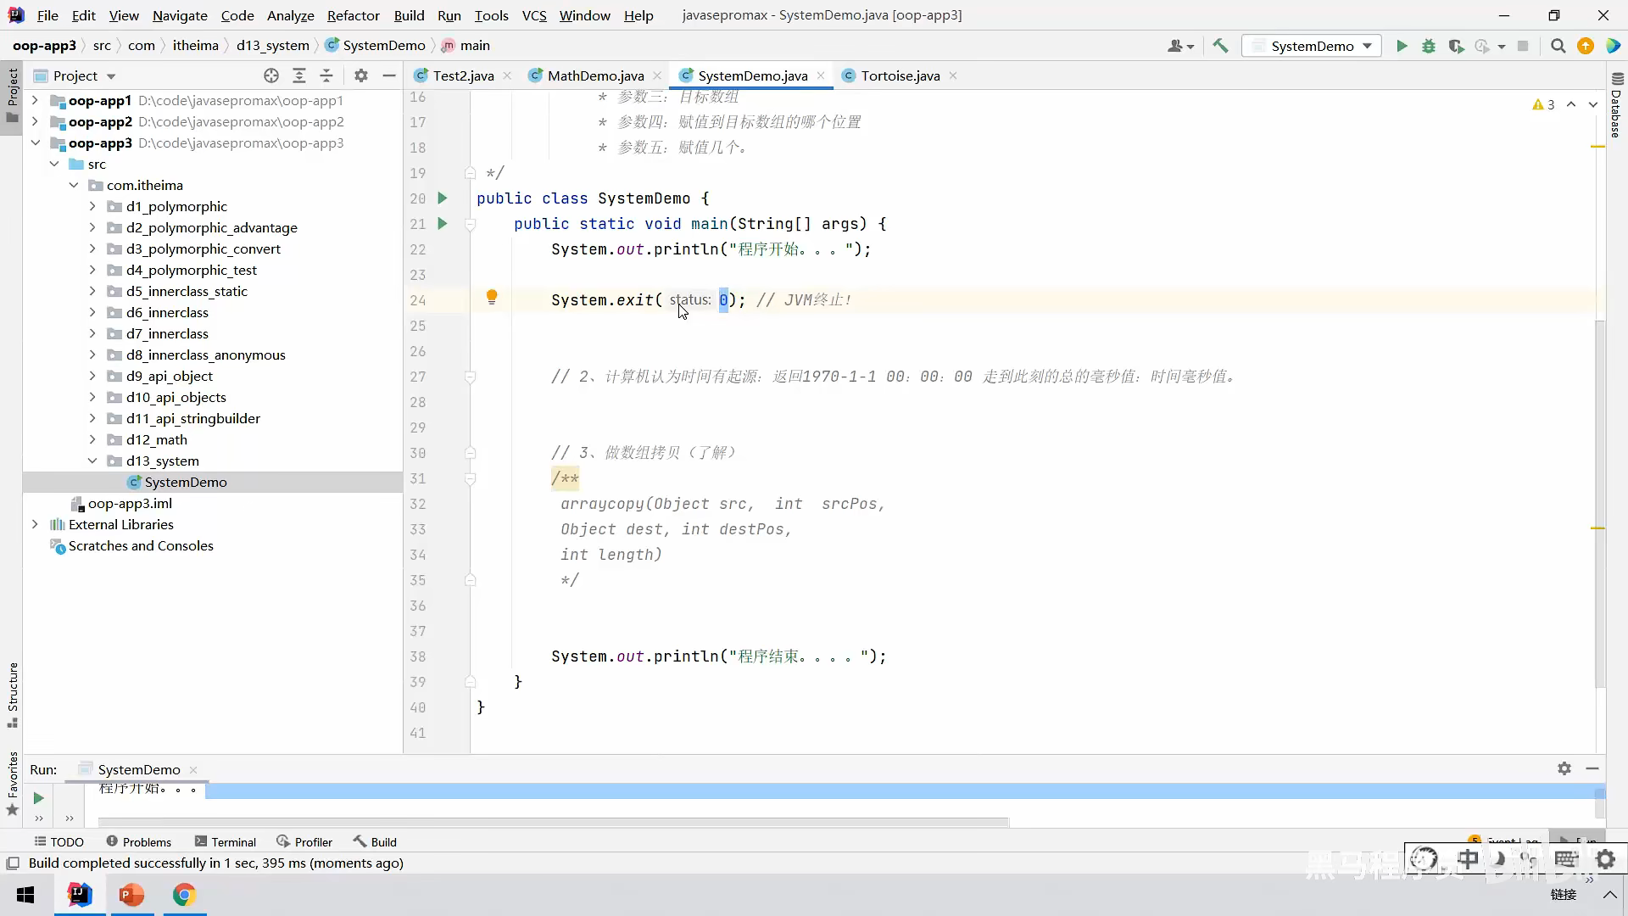The height and width of the screenshot is (916, 1628).
Task: Open Search Everywhere magnifier icon
Action: point(1558,46)
